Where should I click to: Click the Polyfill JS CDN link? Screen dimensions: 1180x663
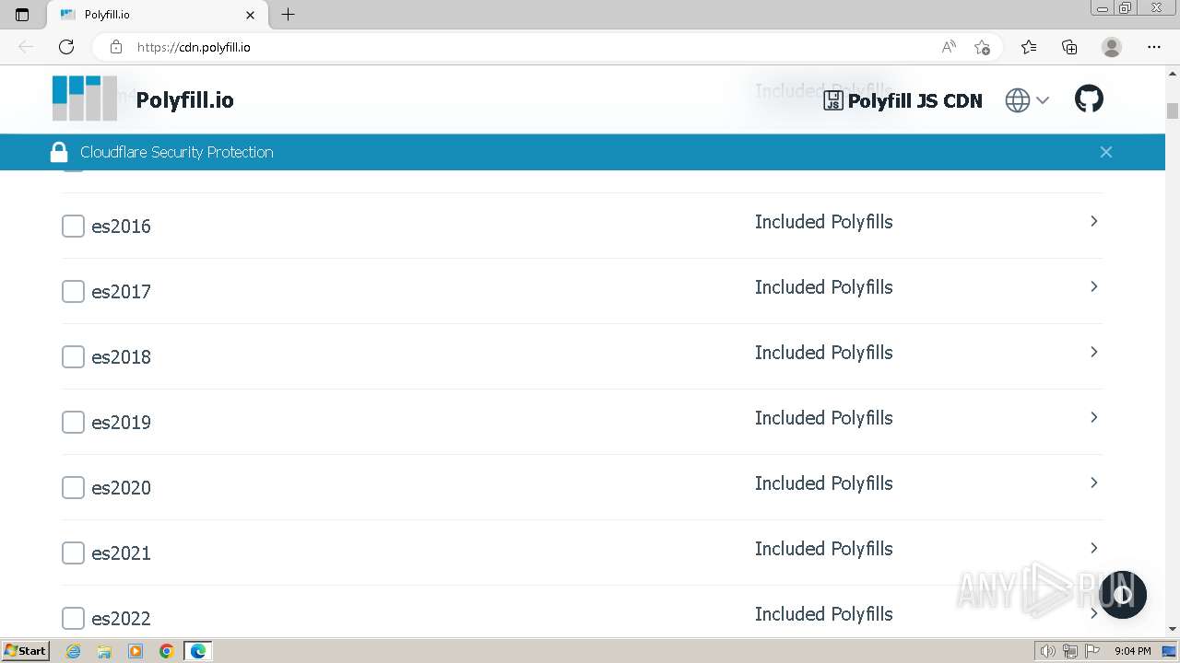903,100
